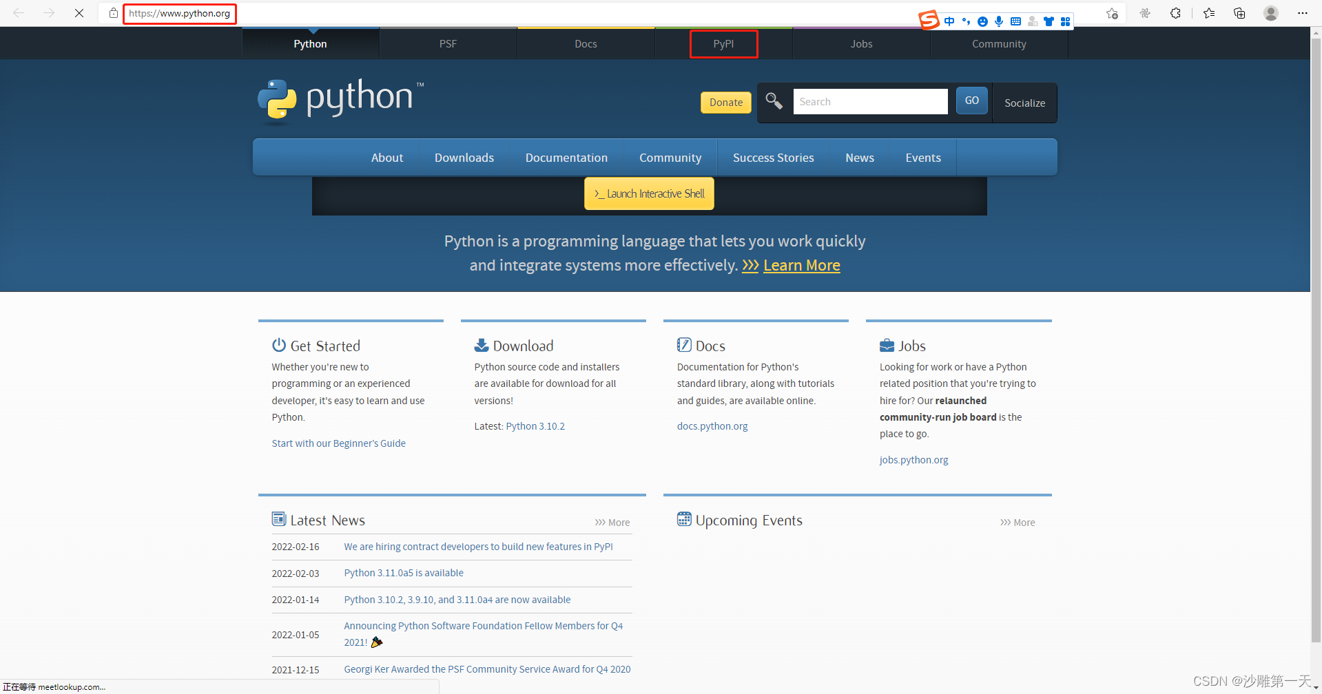Open Python 3.11.0a5 is available news
The width and height of the screenshot is (1322, 694).
404,573
